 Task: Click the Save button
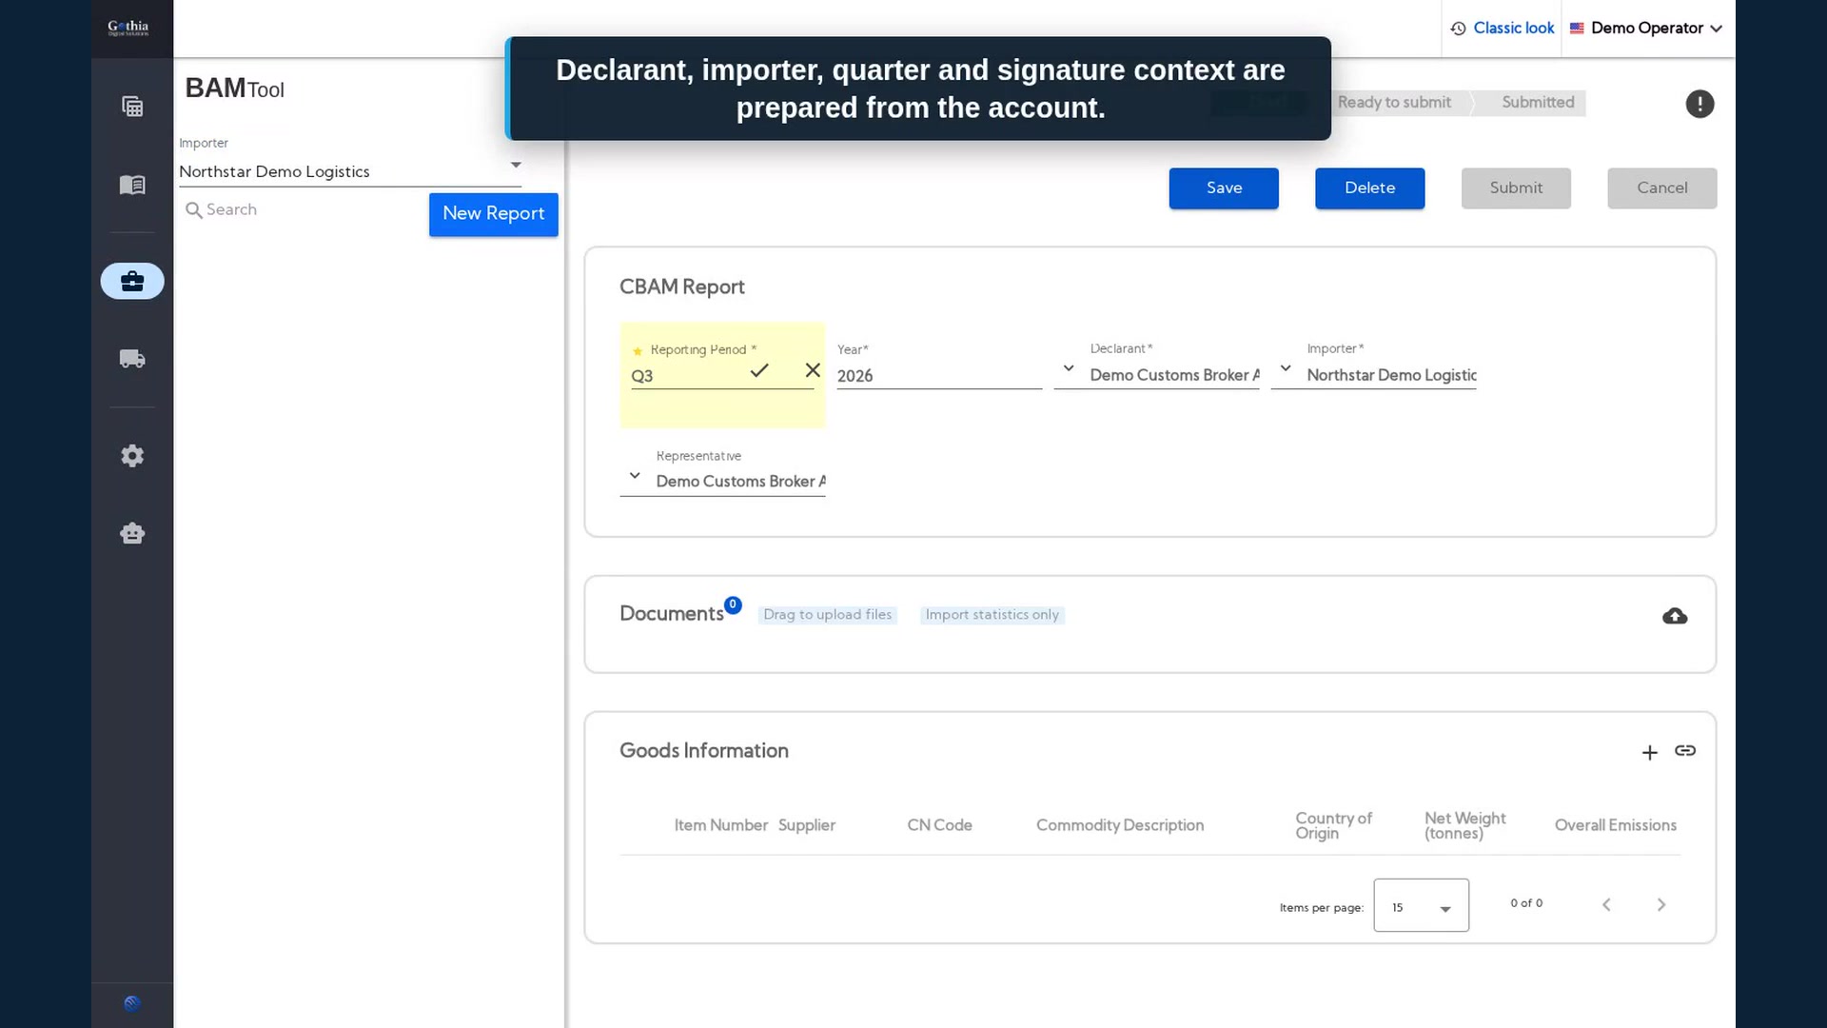click(1224, 188)
